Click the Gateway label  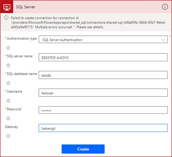11,127
